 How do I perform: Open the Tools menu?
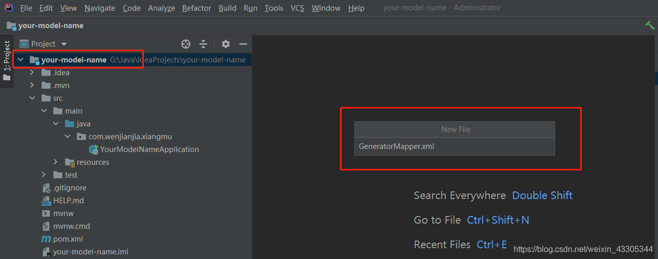tap(274, 8)
